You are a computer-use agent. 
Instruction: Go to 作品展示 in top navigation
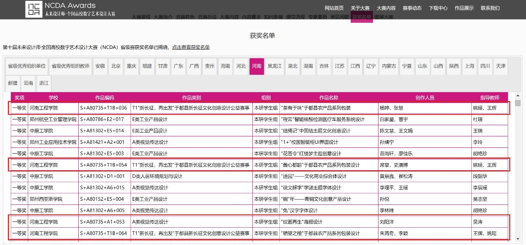(x=464, y=8)
